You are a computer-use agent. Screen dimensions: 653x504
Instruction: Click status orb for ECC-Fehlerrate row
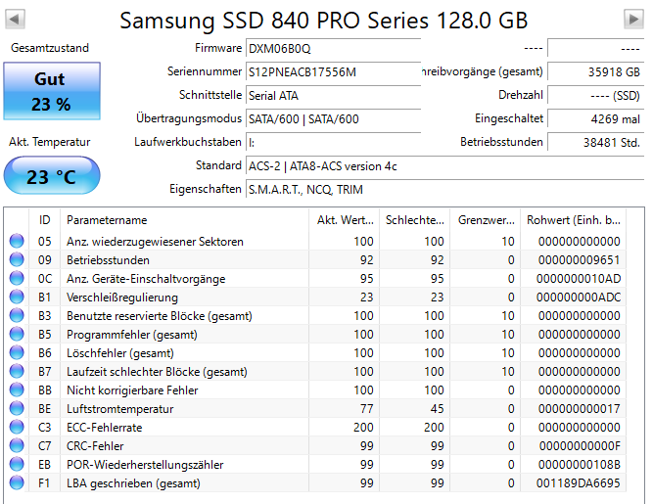click(x=16, y=428)
